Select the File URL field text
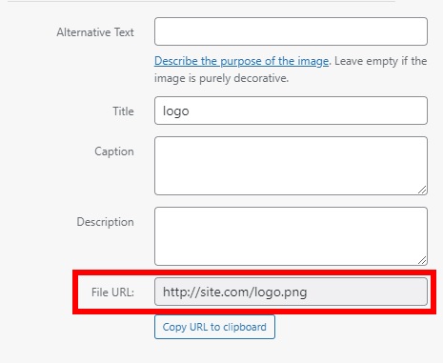This screenshot has height=363, width=443. click(291, 292)
